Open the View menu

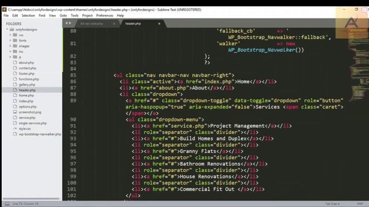pyautogui.click(x=52, y=16)
